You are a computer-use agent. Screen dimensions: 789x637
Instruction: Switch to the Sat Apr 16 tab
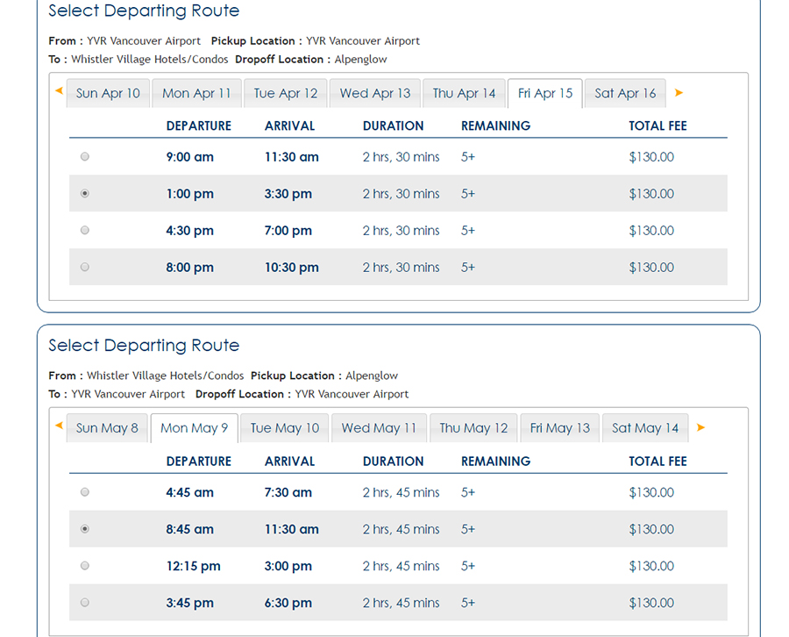(x=625, y=93)
